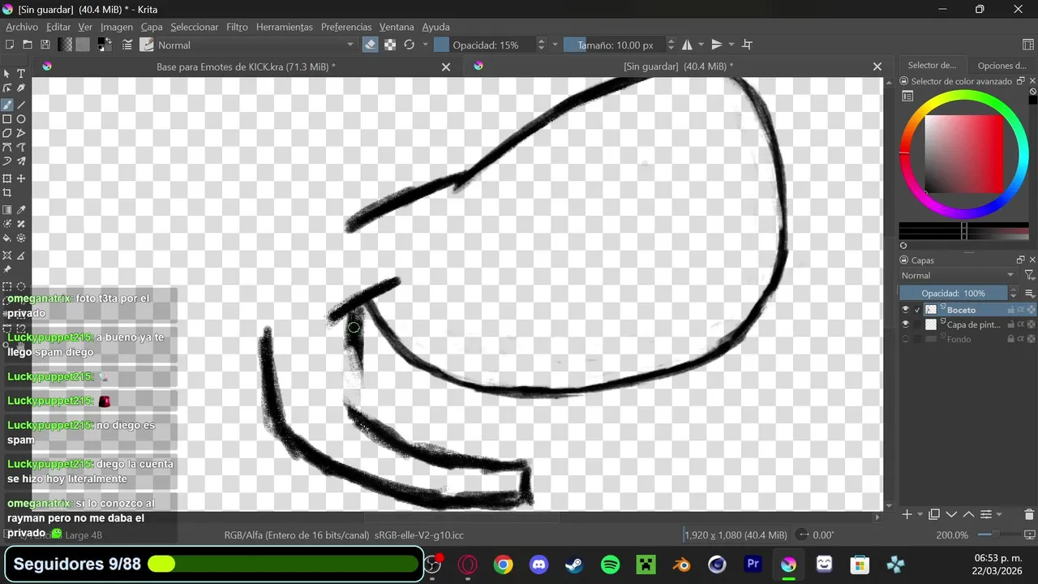Select the Crop tool
The width and height of the screenshot is (1038, 584).
pyautogui.click(x=7, y=193)
